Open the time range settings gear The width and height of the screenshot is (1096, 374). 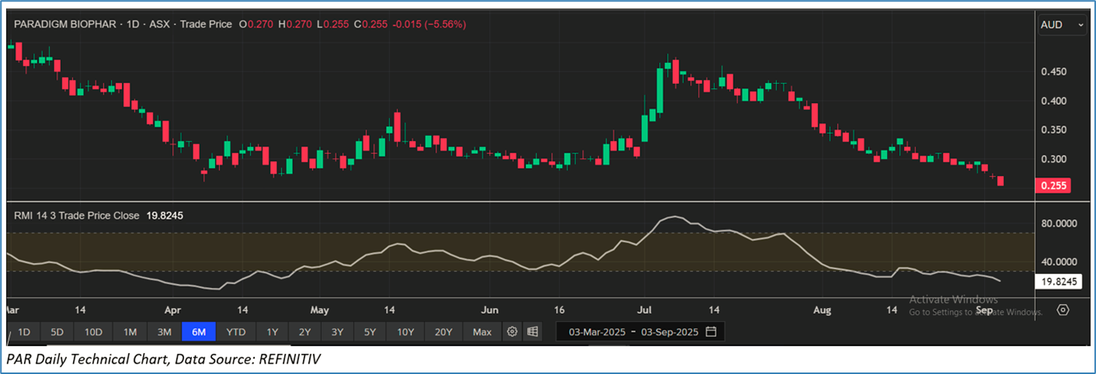click(x=513, y=332)
